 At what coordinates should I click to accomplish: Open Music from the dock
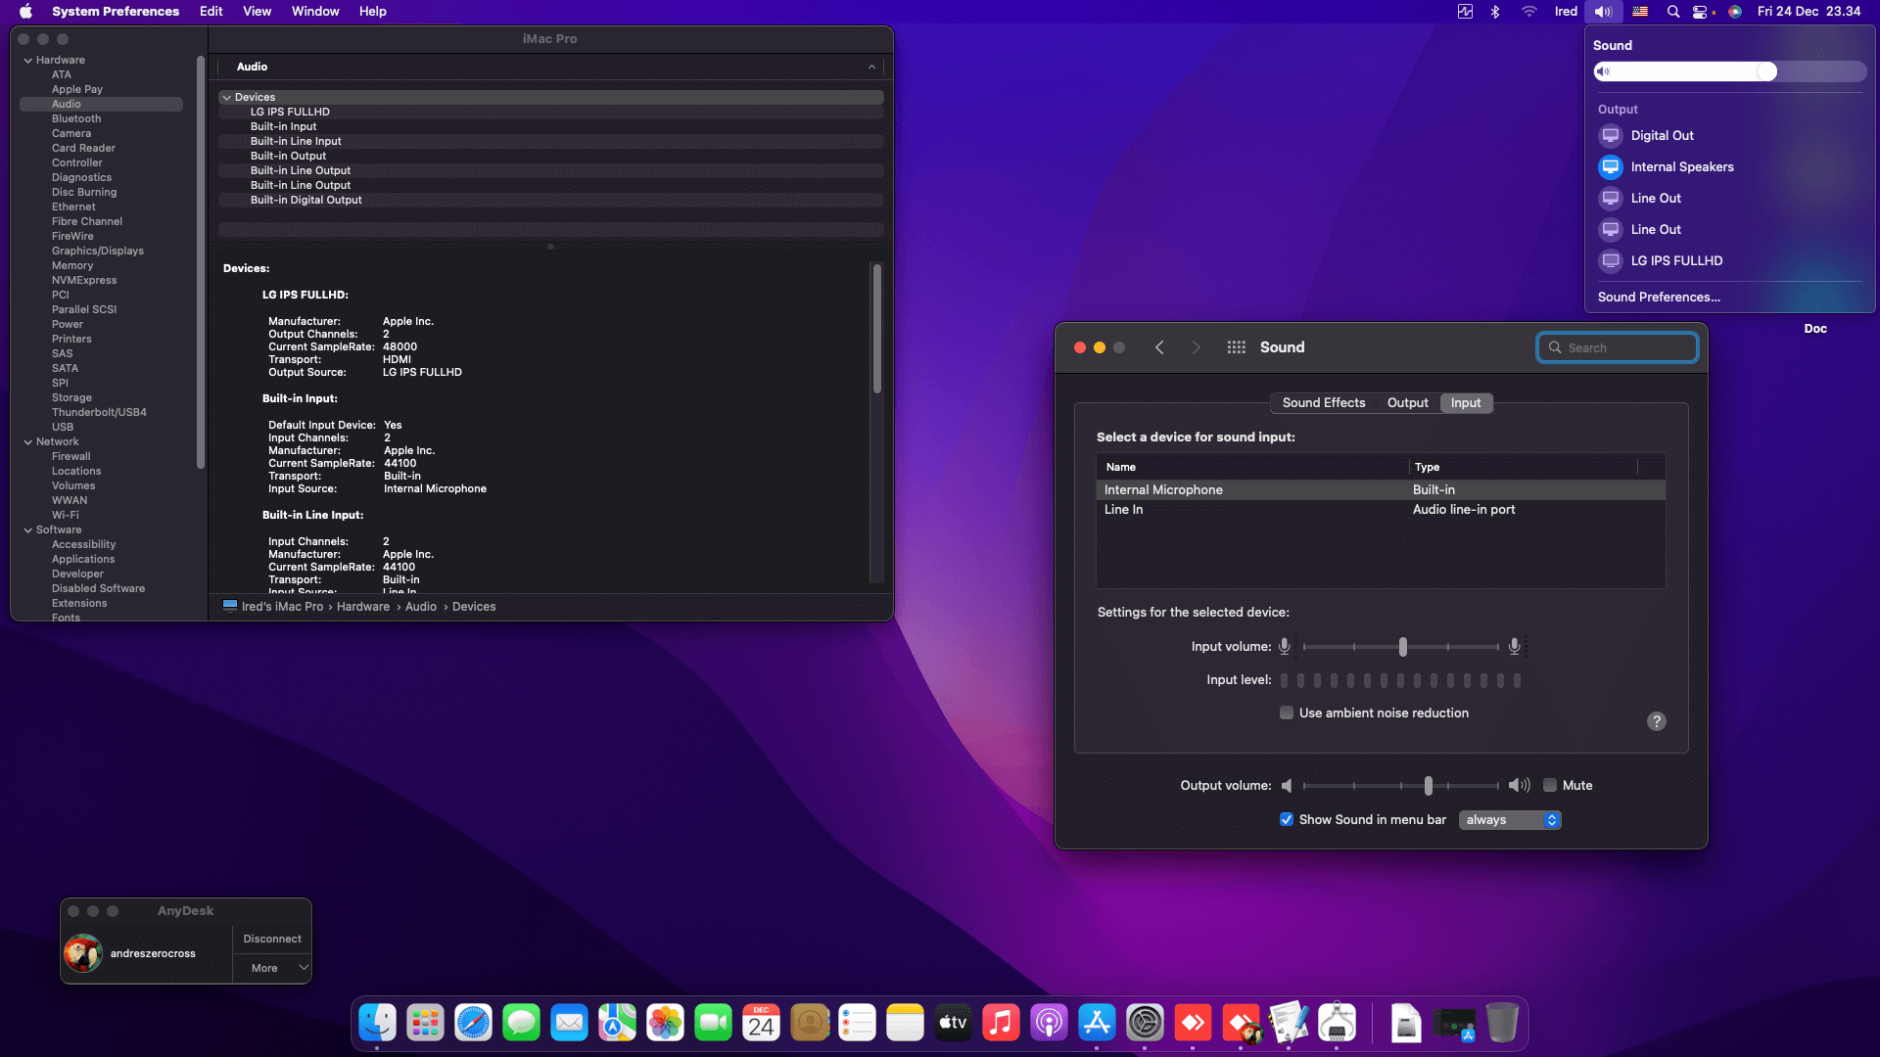pyautogui.click(x=1001, y=1024)
